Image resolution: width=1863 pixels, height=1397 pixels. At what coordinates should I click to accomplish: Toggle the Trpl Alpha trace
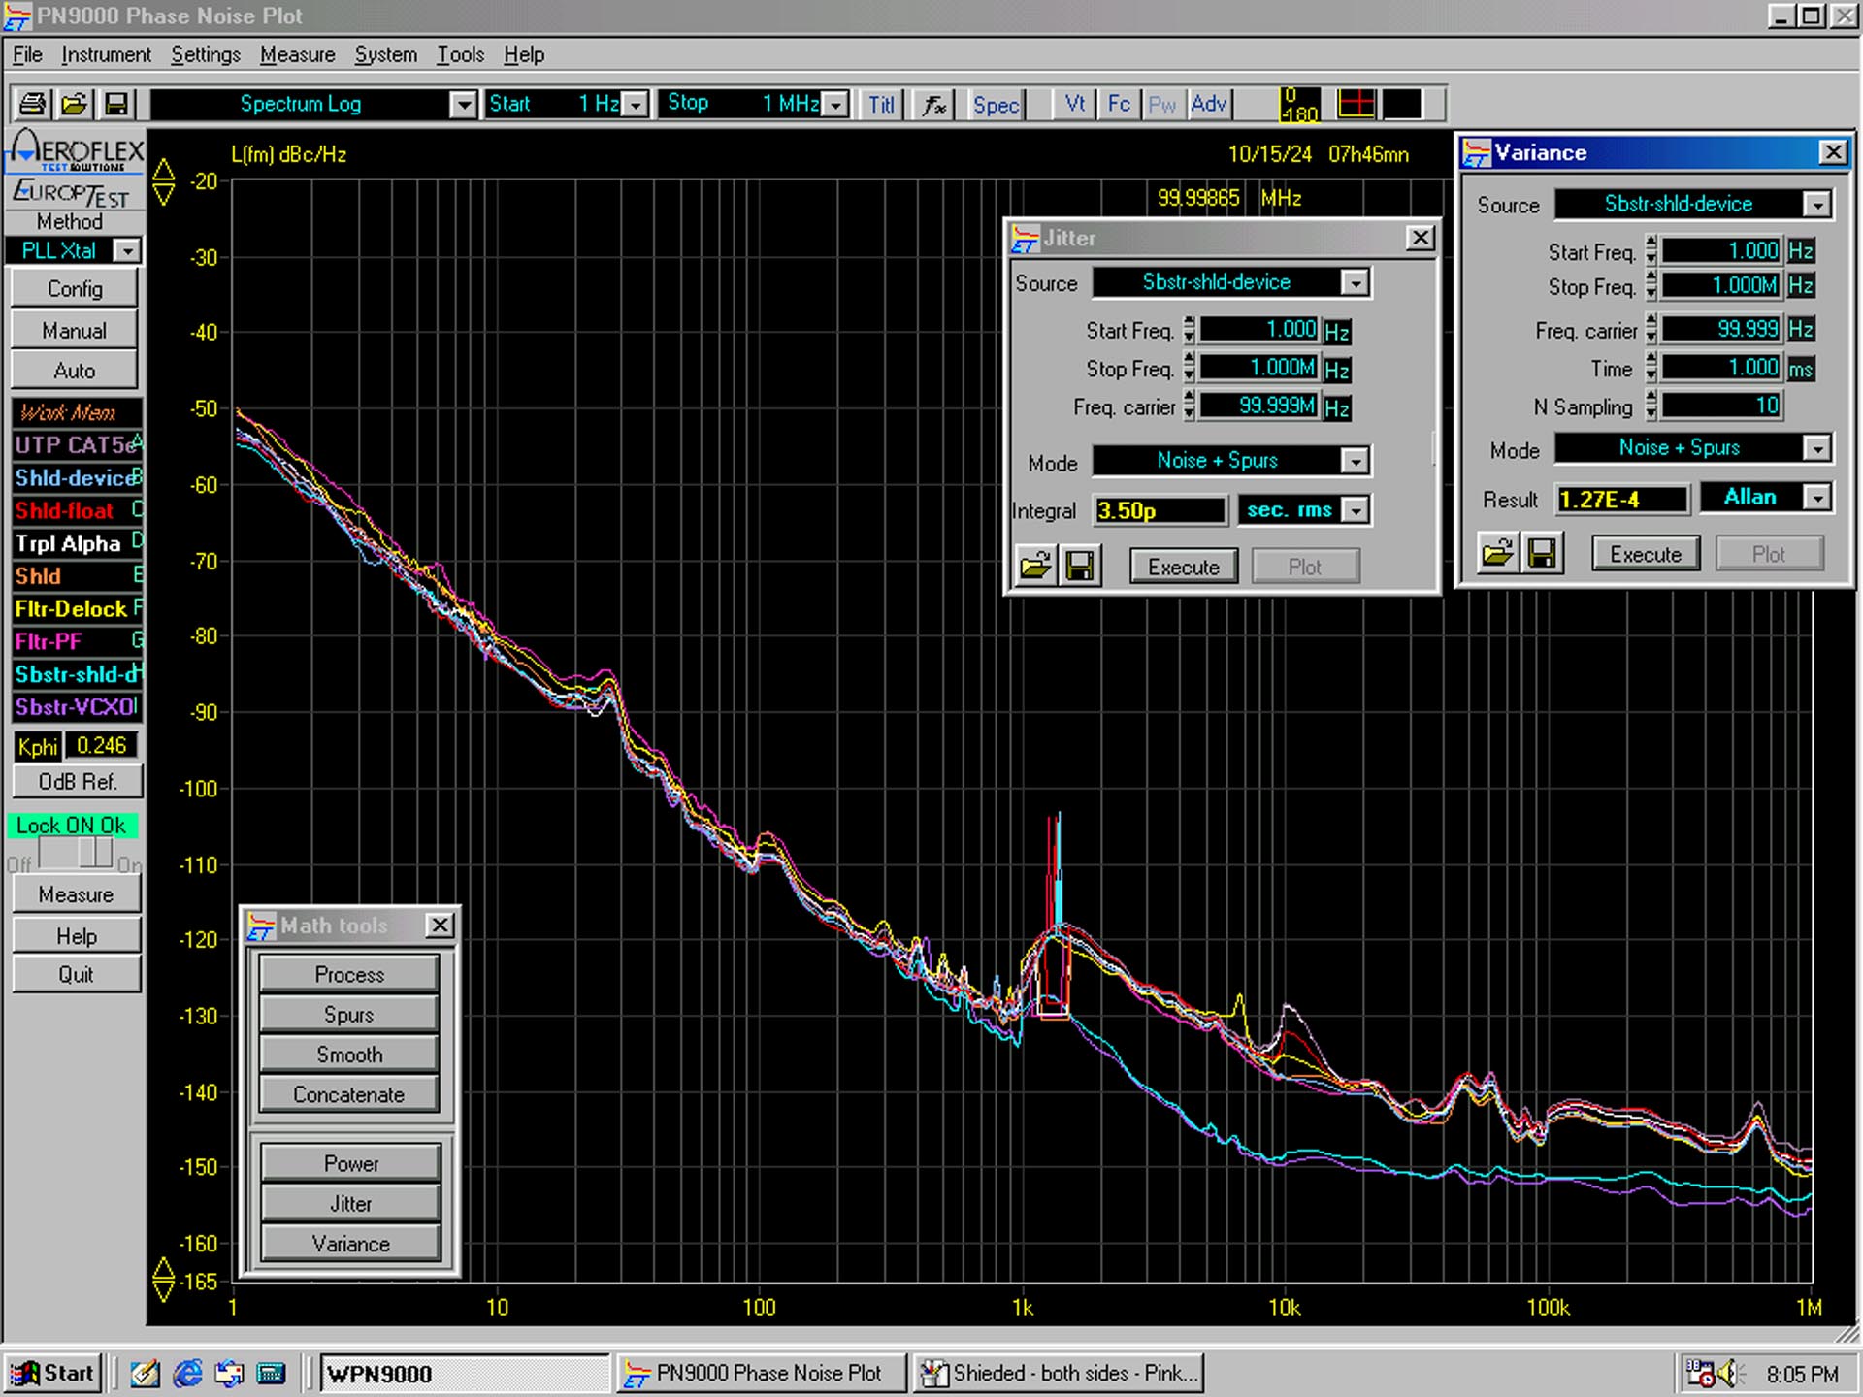[x=78, y=543]
